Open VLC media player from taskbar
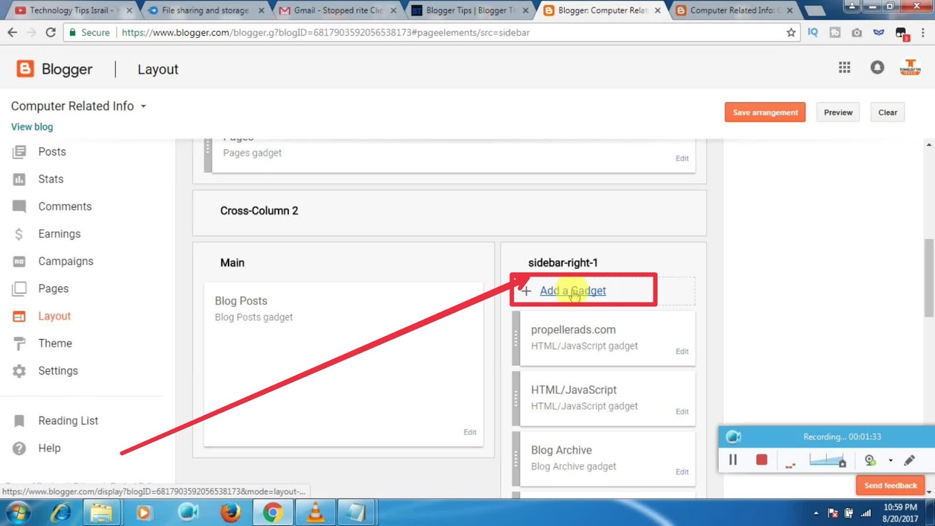This screenshot has width=935, height=526. coord(316,513)
